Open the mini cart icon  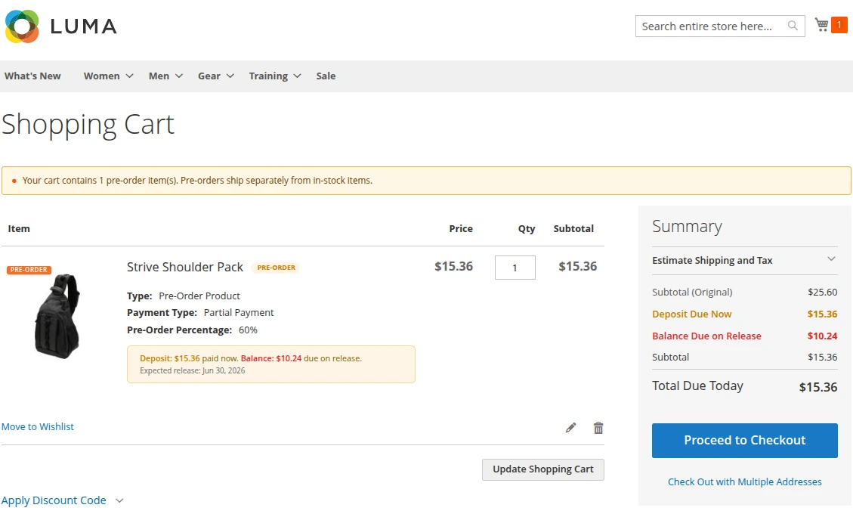click(821, 24)
